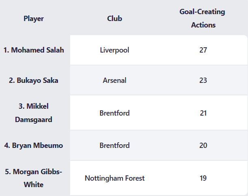Select the Mikkel Damsgaard player cell
The width and height of the screenshot is (248, 196).
34,113
